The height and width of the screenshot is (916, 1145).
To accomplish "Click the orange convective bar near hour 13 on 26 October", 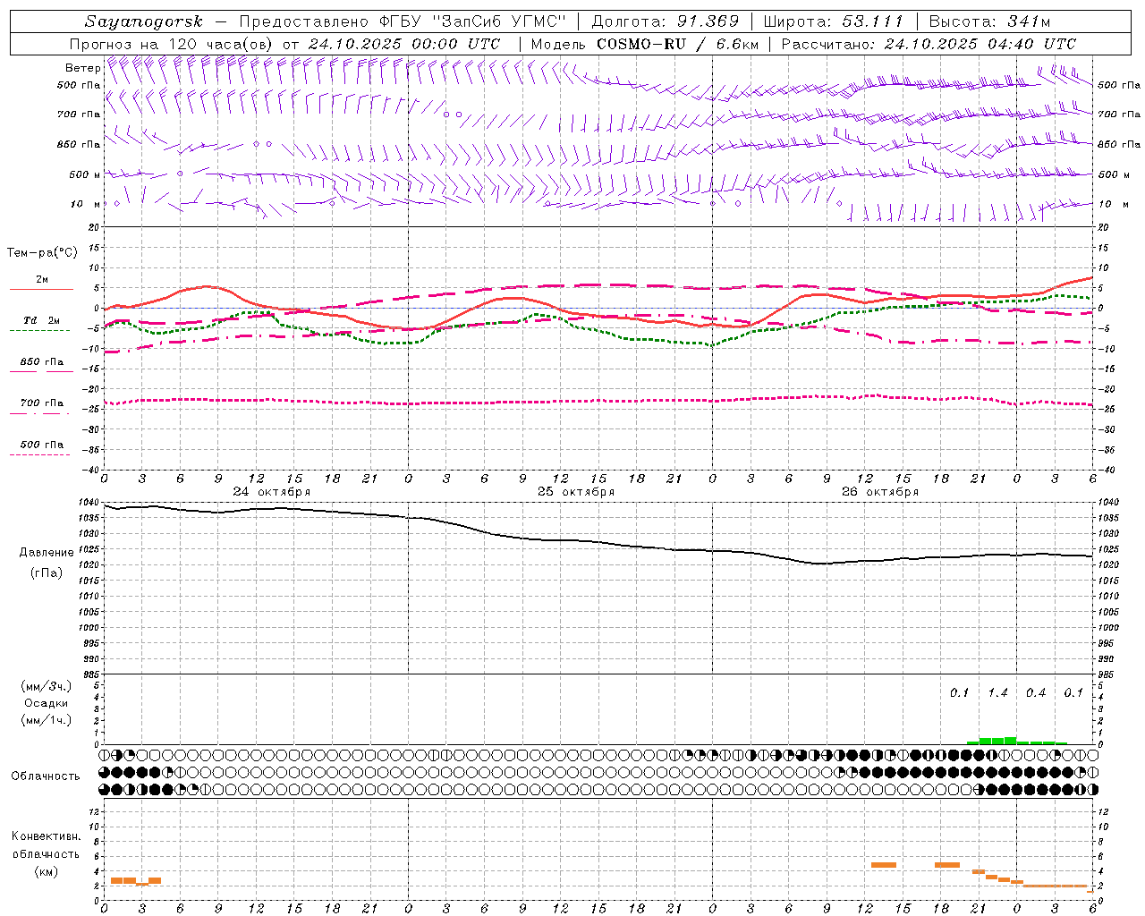I will [884, 864].
